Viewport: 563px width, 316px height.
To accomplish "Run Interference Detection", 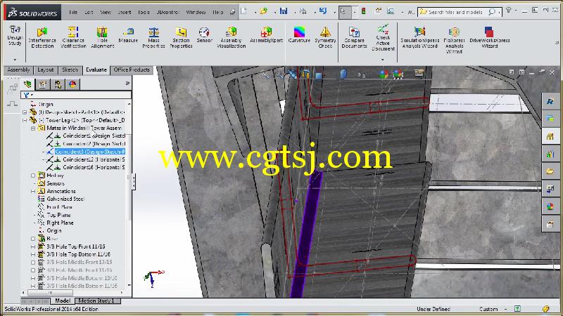I will coord(42,37).
